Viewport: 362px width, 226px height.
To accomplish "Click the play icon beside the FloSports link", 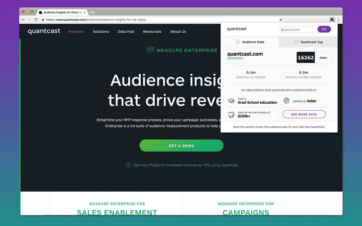I will [129, 165].
